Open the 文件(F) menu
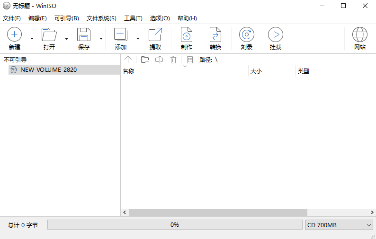376x239 pixels. (12, 18)
